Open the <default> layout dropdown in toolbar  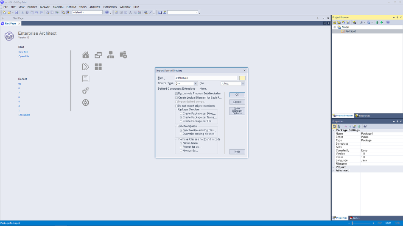pos(101,12)
